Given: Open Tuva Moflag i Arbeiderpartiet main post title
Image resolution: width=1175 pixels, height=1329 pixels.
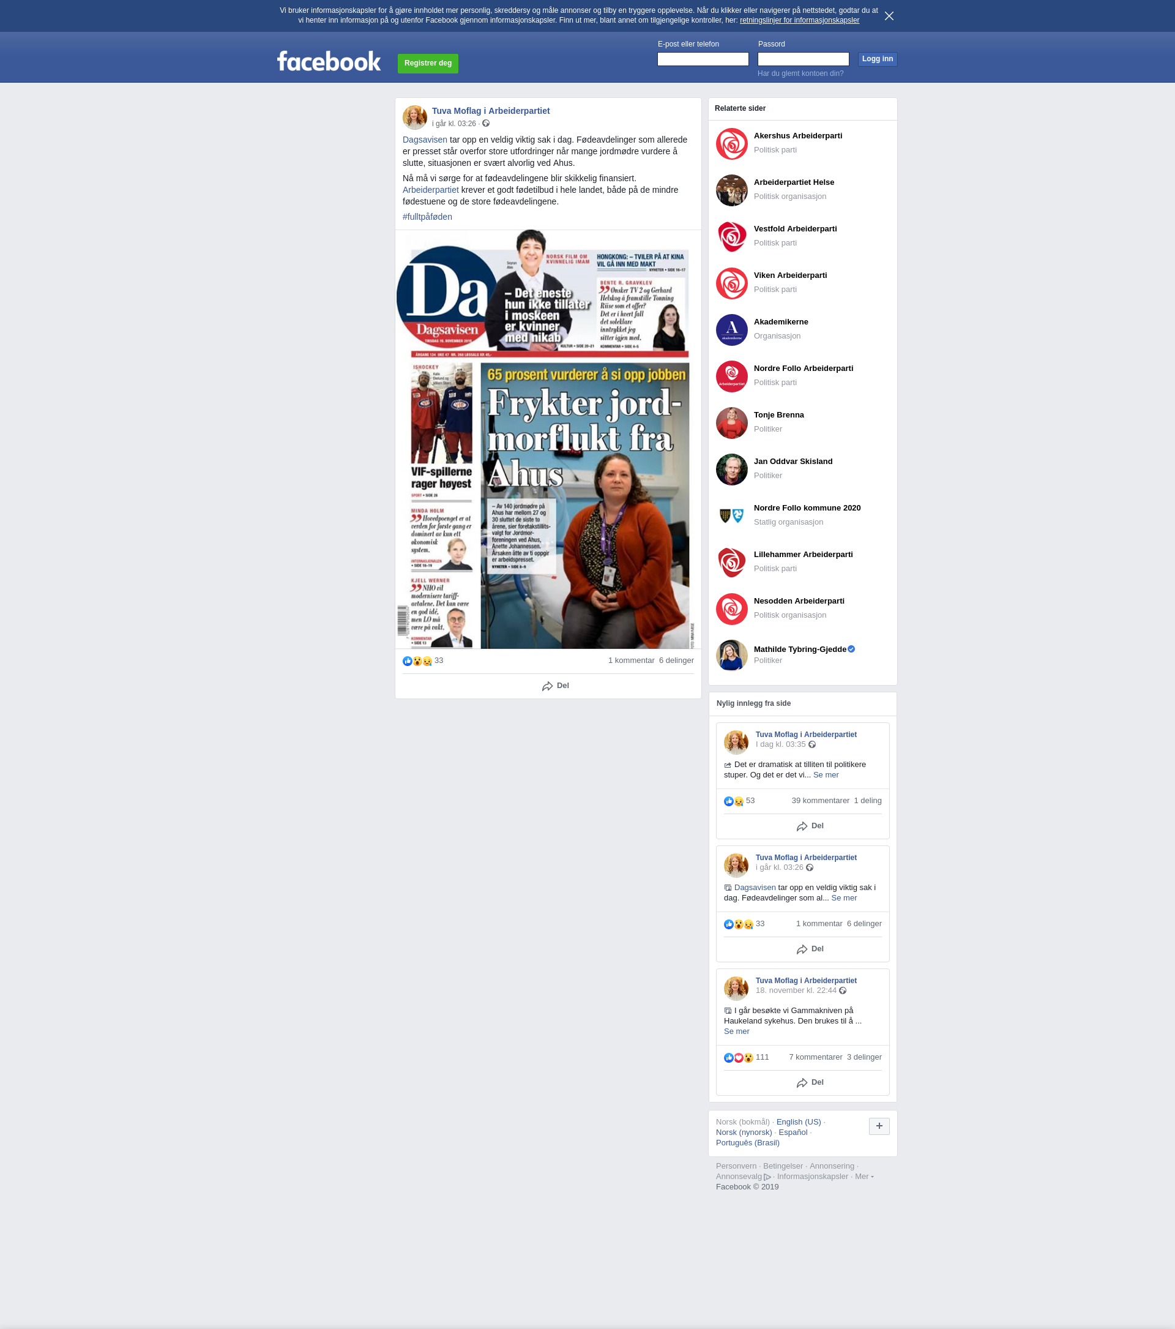Looking at the screenshot, I should coord(491,111).
